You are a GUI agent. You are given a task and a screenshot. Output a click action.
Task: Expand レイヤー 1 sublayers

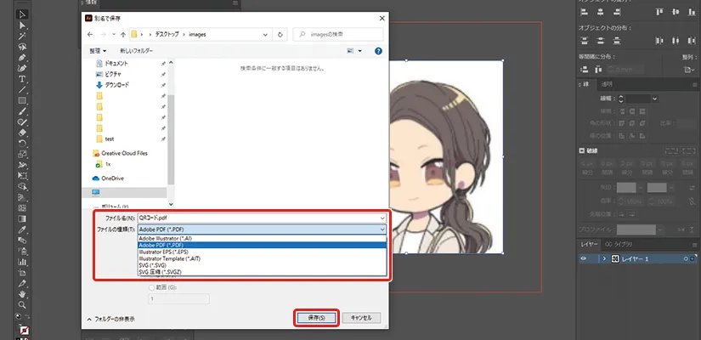coord(604,258)
